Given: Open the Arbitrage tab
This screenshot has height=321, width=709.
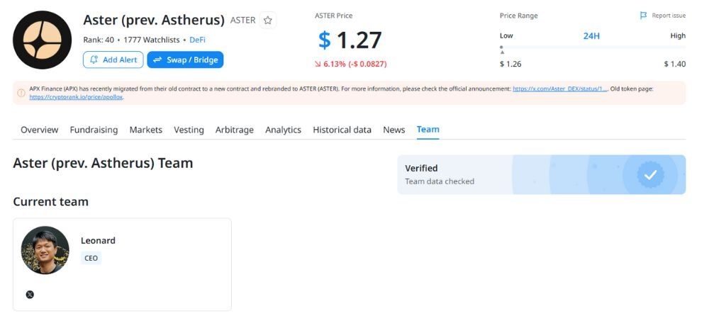Looking at the screenshot, I should point(235,130).
